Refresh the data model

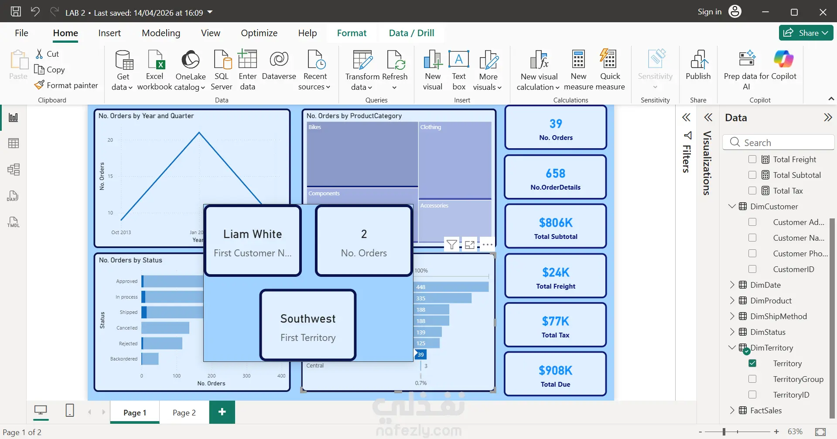pyautogui.click(x=395, y=70)
